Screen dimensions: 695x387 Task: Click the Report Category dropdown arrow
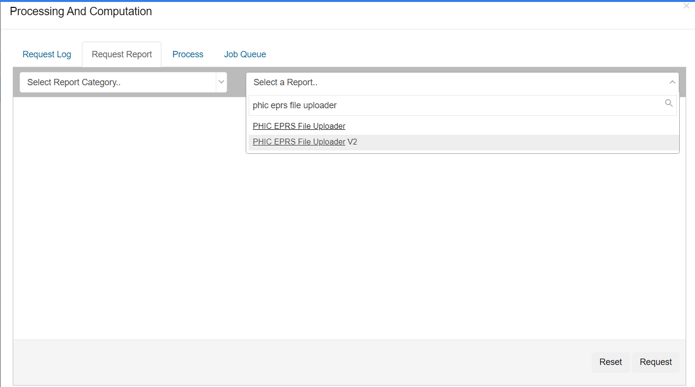tap(221, 82)
